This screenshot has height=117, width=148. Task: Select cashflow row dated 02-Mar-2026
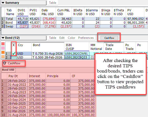pyautogui.click(x=48, y=111)
